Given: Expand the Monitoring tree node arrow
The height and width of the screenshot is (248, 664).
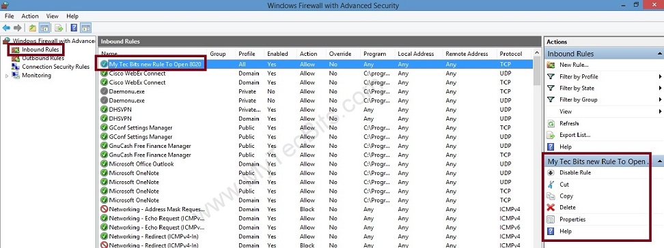Looking at the screenshot, I should tap(6, 76).
